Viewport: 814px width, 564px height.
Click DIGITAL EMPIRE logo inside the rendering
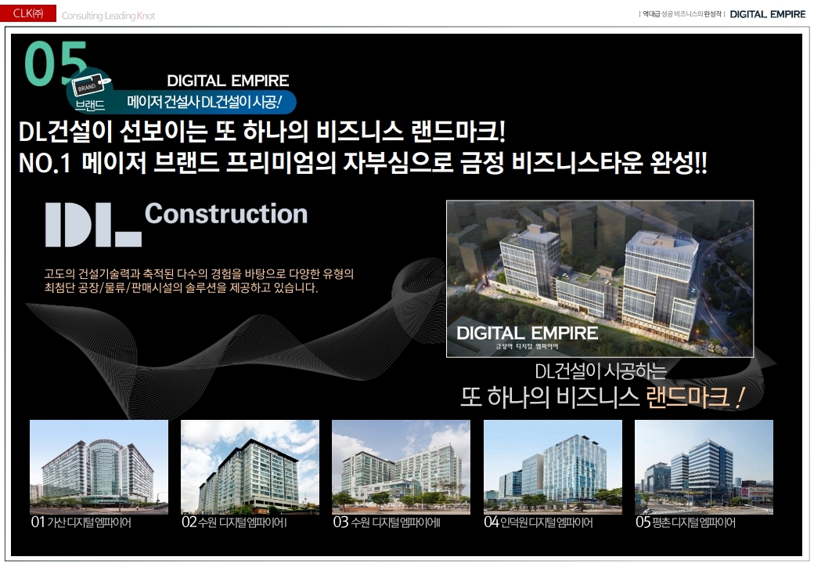pos(527,333)
